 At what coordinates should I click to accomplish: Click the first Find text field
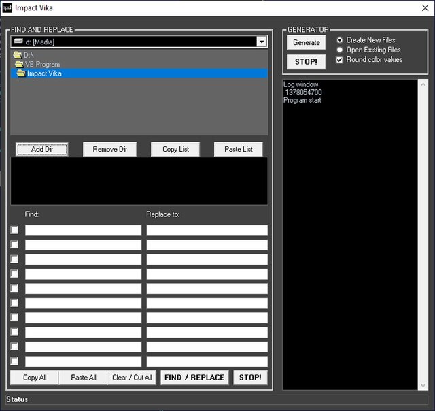point(83,230)
